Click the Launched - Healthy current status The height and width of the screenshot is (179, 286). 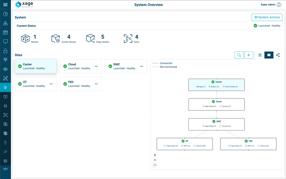[267, 26]
